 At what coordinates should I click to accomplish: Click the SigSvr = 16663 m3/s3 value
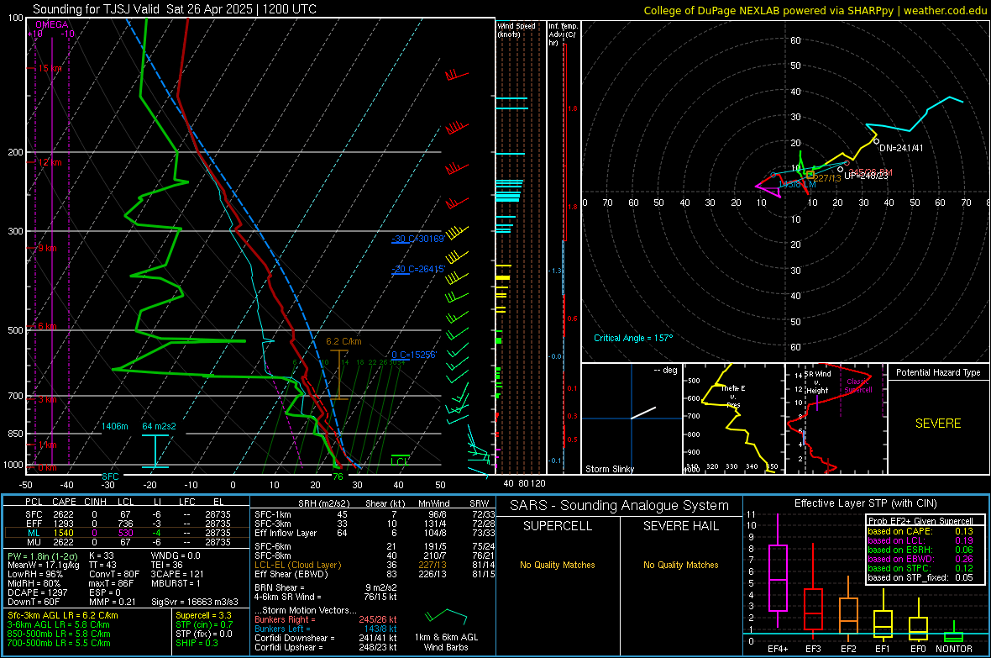tap(195, 603)
